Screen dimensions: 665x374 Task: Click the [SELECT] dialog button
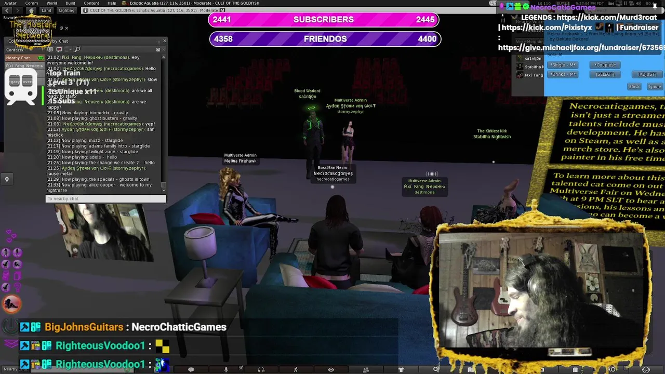pos(605,74)
